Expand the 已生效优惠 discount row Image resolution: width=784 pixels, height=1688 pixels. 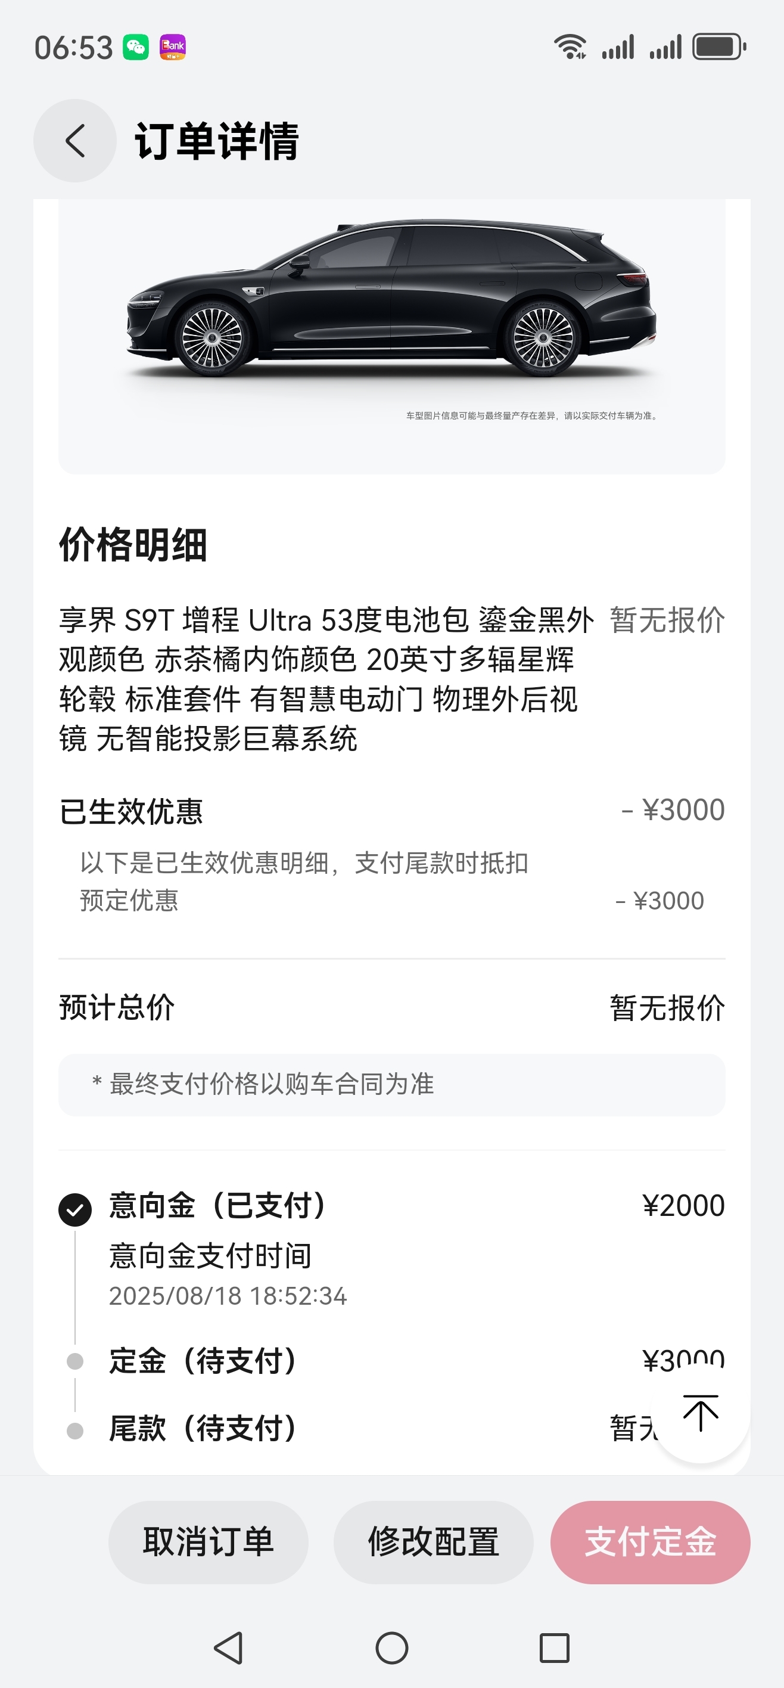coord(391,811)
